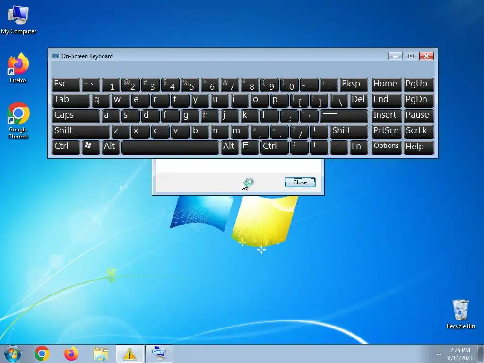This screenshot has height=363, width=484.
Task: Tap the semicolon key
Action: click(289, 116)
